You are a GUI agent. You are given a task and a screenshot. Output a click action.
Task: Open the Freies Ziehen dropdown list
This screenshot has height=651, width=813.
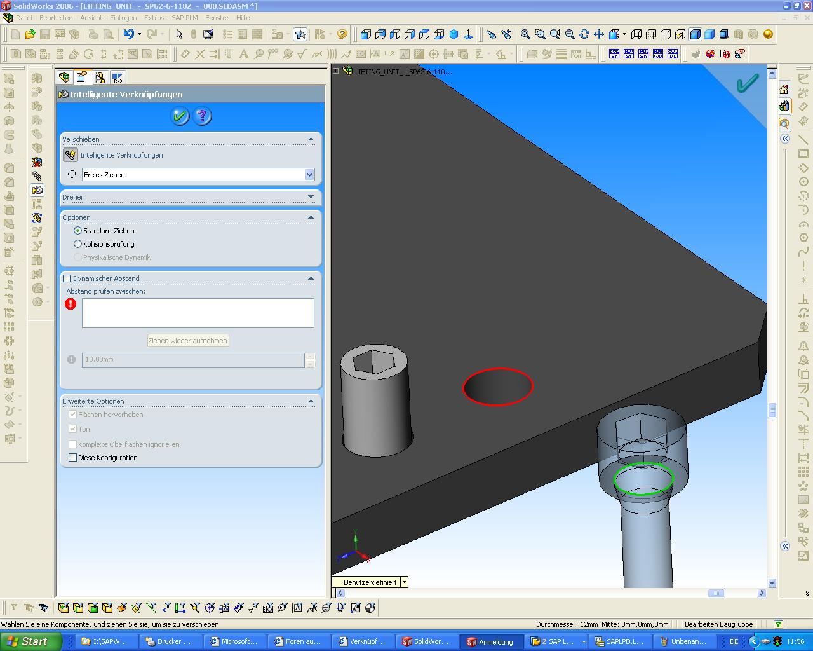point(309,175)
